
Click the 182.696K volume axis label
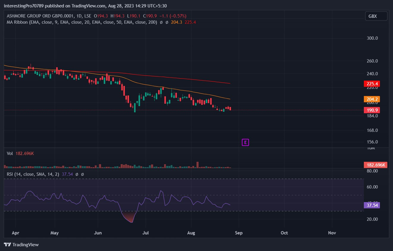pos(375,165)
